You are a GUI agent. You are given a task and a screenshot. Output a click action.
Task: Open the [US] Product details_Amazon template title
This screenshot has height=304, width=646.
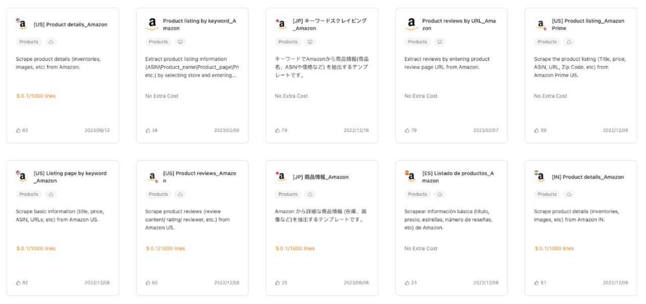pos(70,24)
